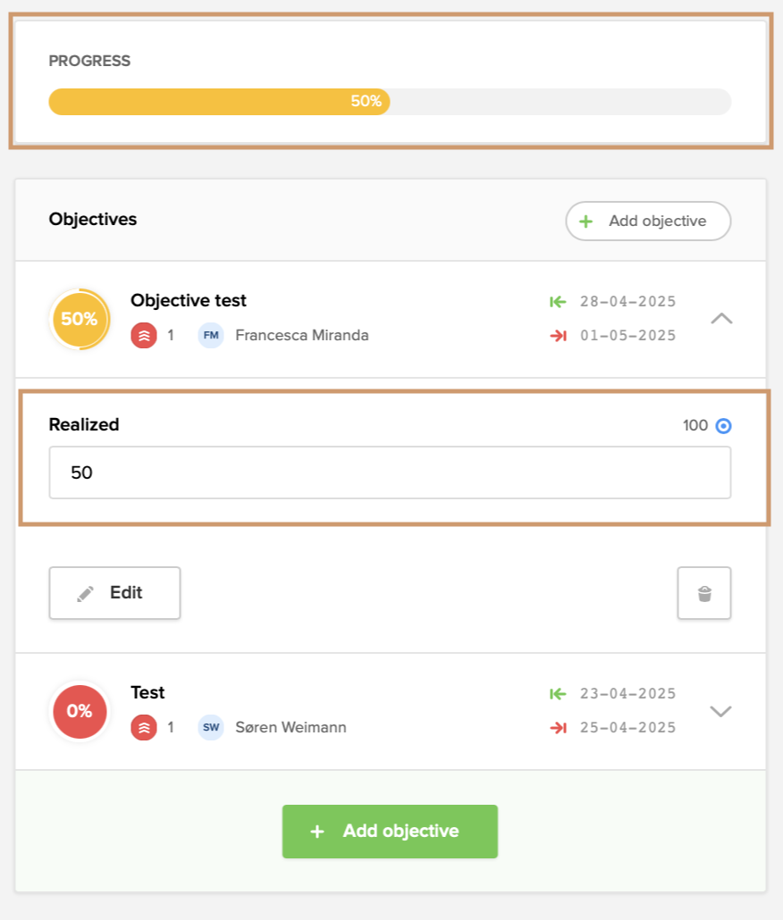Click red priority icon on Objective test
Image resolution: width=783 pixels, height=920 pixels.
coord(144,336)
